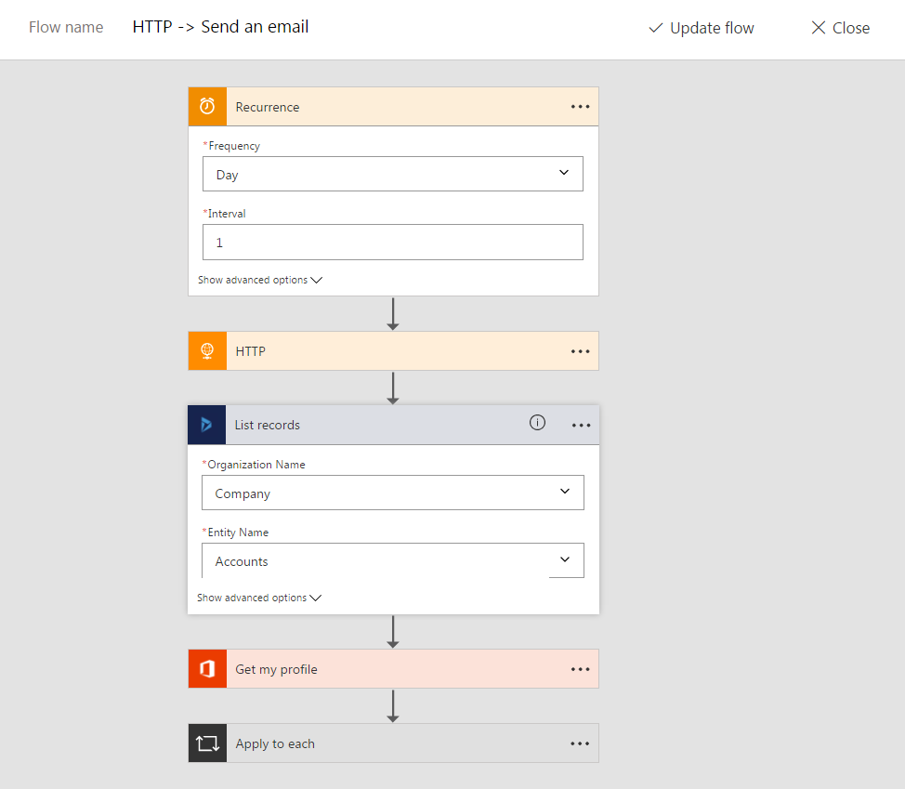This screenshot has width=905, height=789.
Task: Open Get my profile ellipsis menu
Action: click(x=580, y=669)
